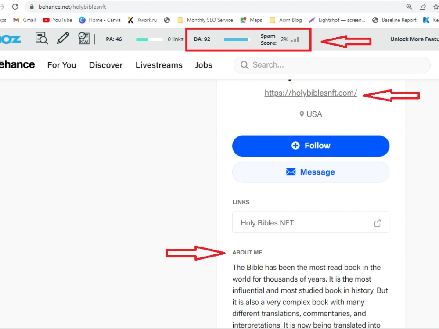Image resolution: width=439 pixels, height=329 pixels.
Task: Open the YouTube bookmark
Action: click(58, 20)
